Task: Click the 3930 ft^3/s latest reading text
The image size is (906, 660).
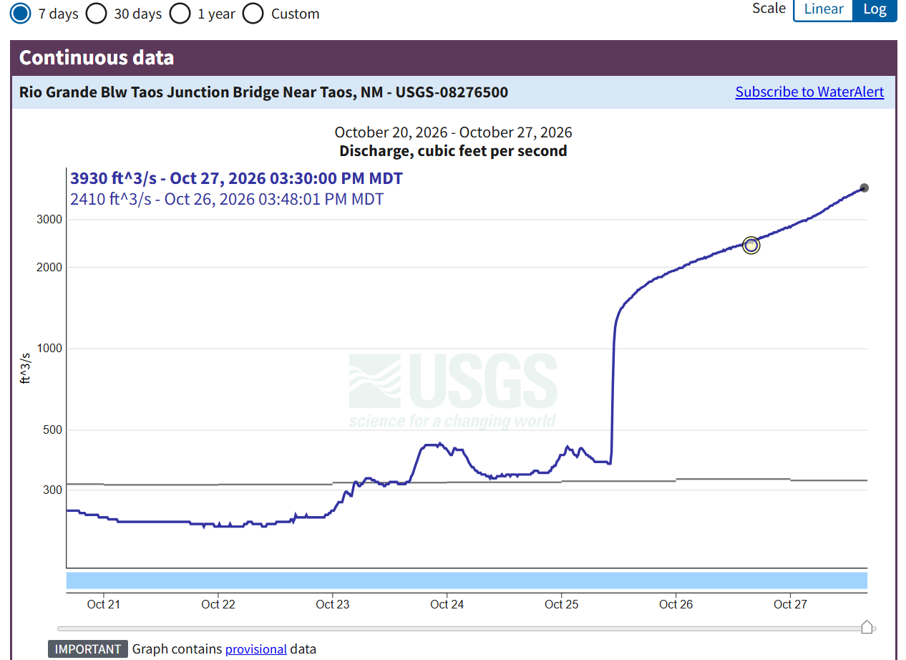Action: 236,178
